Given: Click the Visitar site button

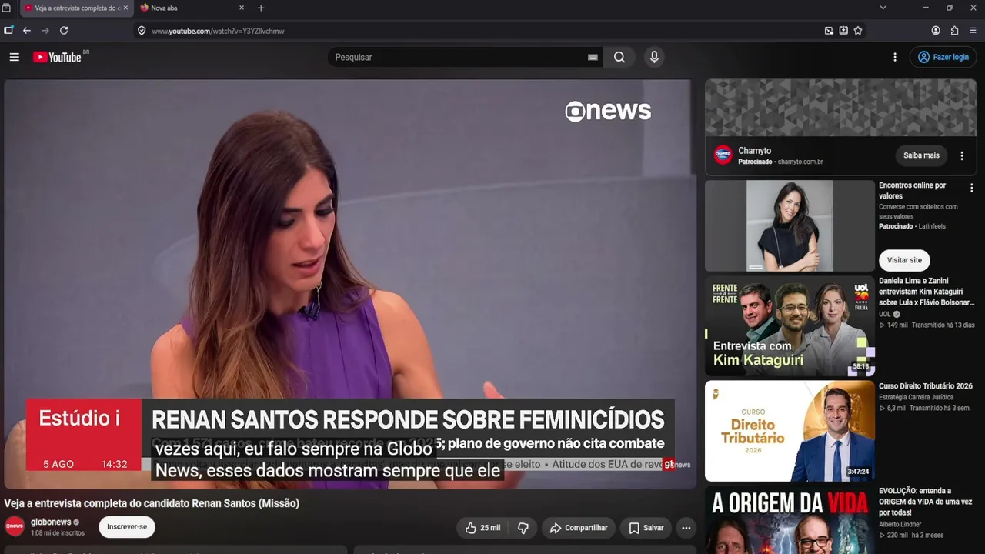Looking at the screenshot, I should pos(904,260).
